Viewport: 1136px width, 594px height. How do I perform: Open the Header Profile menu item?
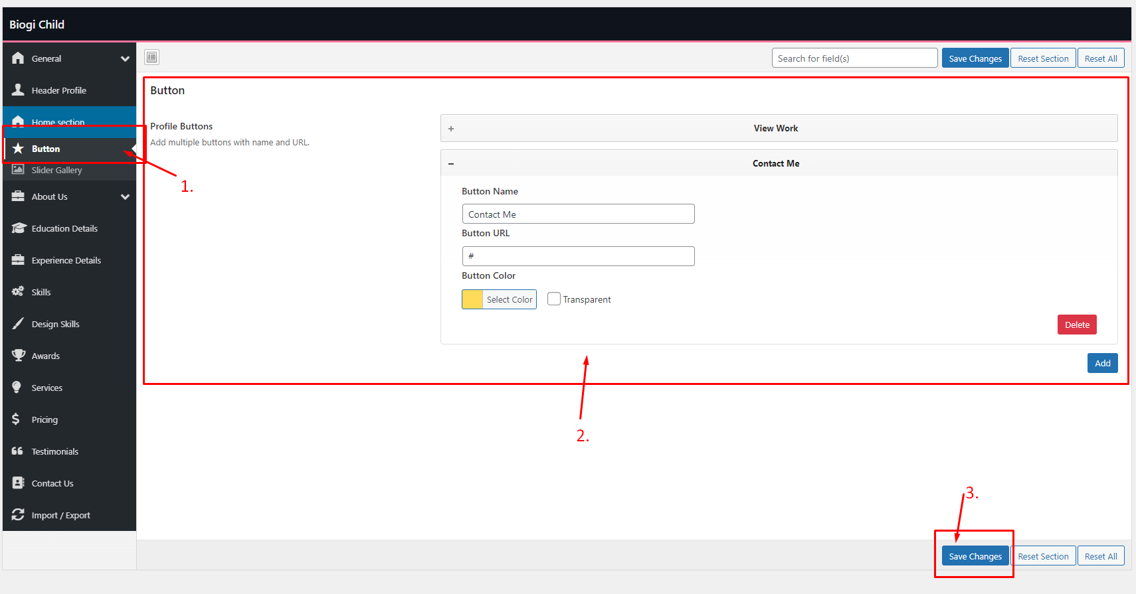pos(58,90)
